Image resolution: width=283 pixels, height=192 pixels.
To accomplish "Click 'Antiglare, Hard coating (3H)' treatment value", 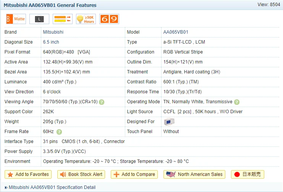I will point(192,72).
